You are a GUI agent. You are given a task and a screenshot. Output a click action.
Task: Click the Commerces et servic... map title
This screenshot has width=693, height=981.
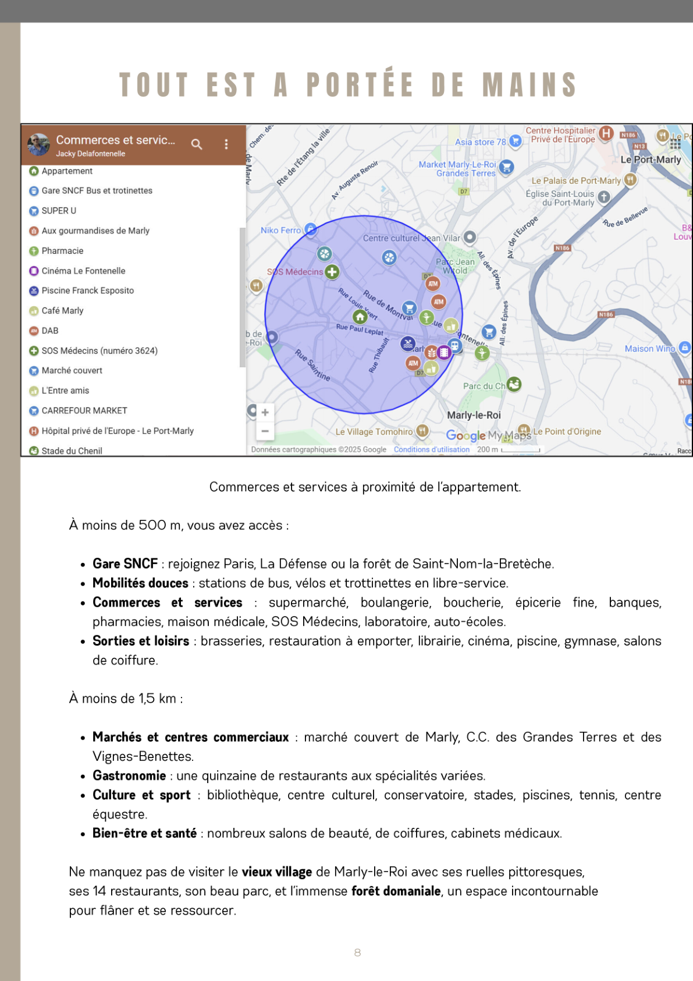[x=115, y=140]
